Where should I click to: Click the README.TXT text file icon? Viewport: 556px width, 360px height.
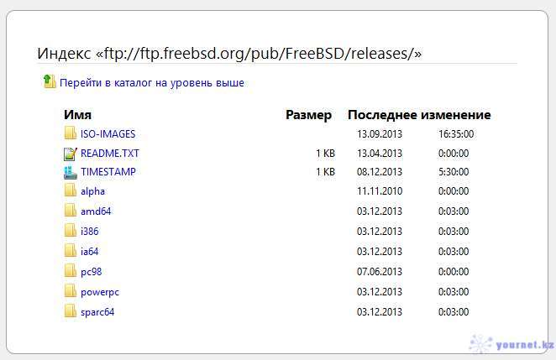[x=71, y=154]
